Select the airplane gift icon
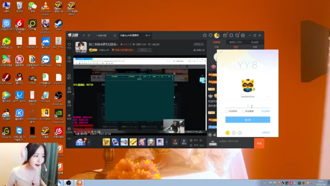Viewport: 330px width, 186px height. click(124, 142)
